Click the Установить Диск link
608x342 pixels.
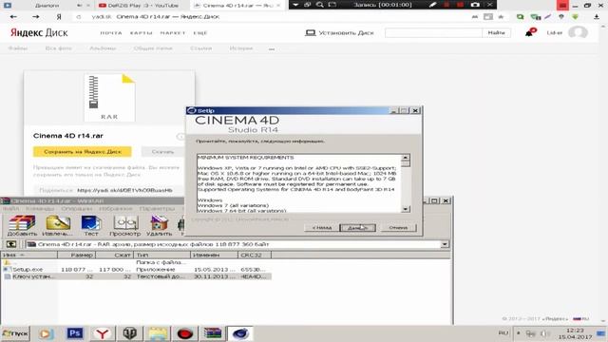(x=339, y=33)
